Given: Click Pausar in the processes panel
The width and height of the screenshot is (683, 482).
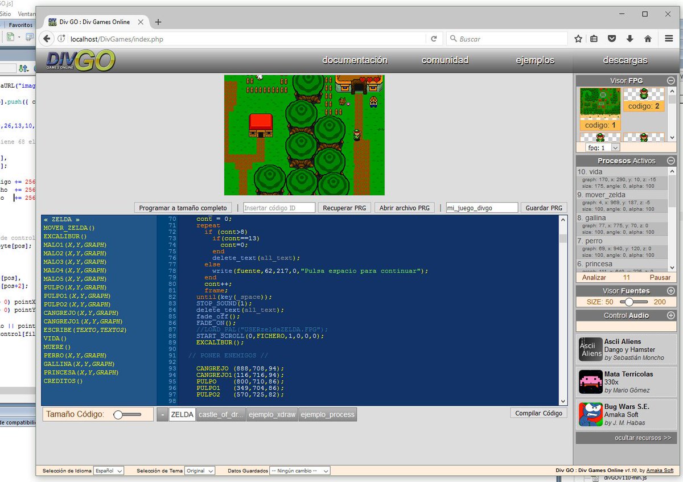Looking at the screenshot, I should point(660,278).
